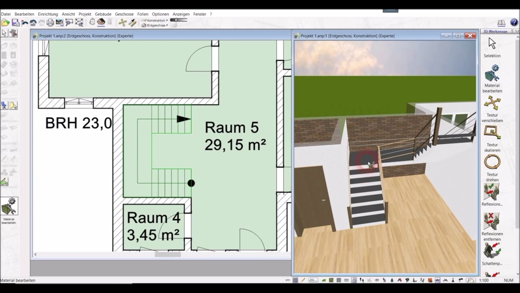
Task: Click the pipette eyedropper tool
Action: click(x=132, y=22)
